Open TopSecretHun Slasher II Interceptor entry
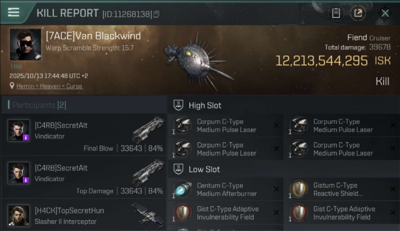 [84, 215]
